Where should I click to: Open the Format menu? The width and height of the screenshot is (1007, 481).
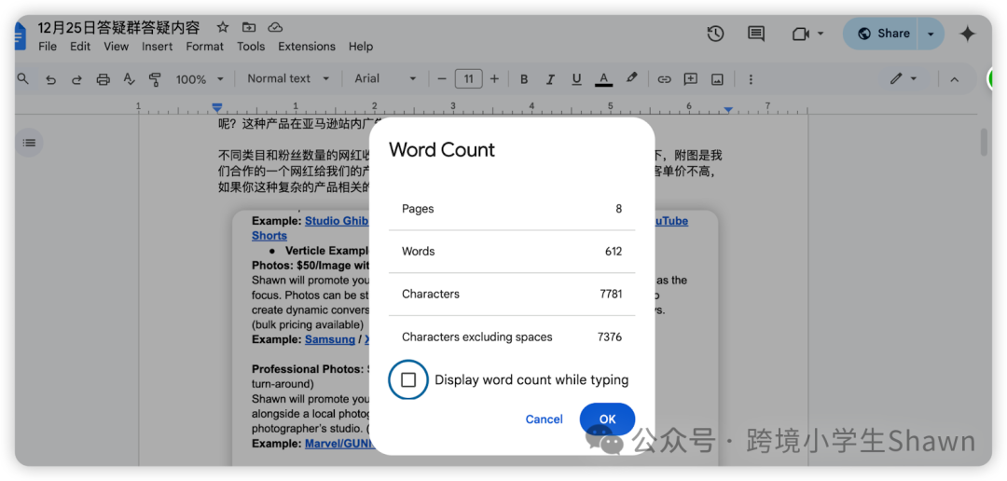click(205, 47)
